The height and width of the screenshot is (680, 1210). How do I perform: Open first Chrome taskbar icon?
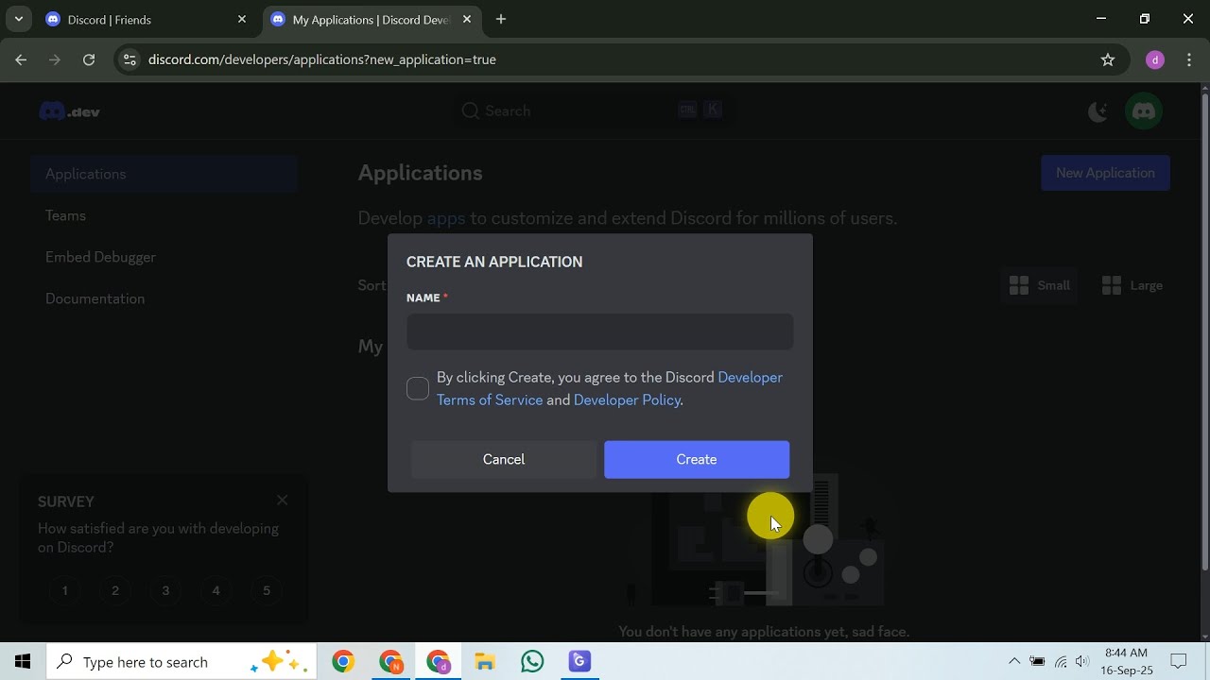tap(343, 662)
